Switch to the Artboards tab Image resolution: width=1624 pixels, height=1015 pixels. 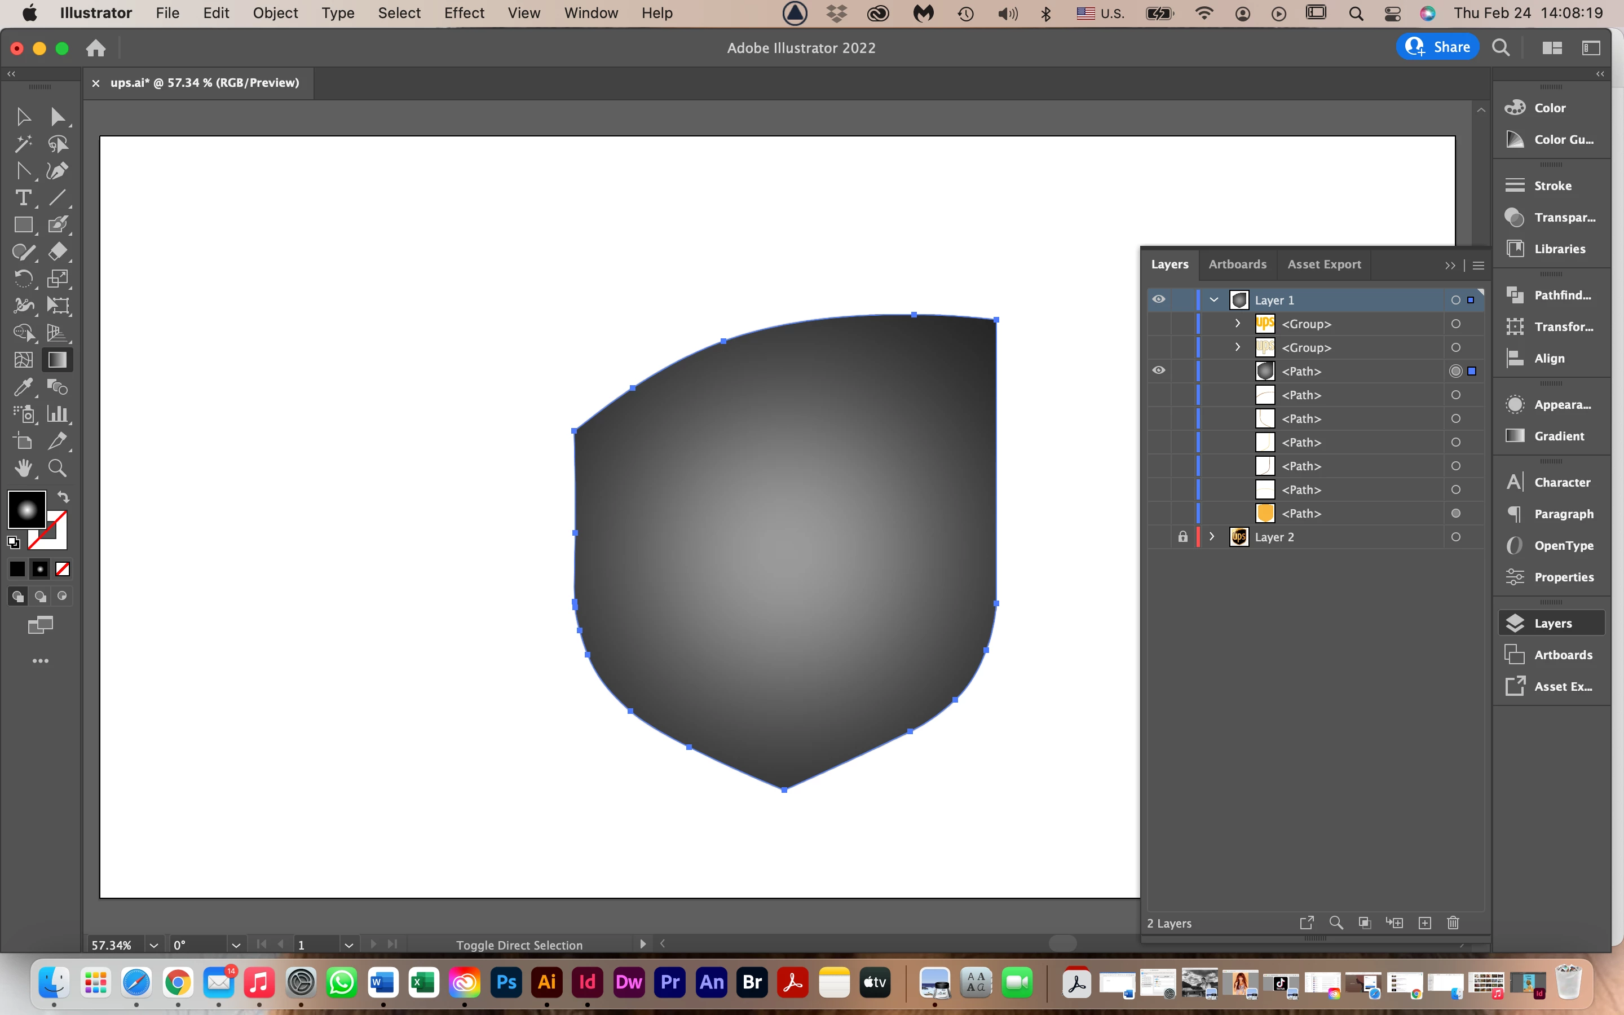point(1237,264)
